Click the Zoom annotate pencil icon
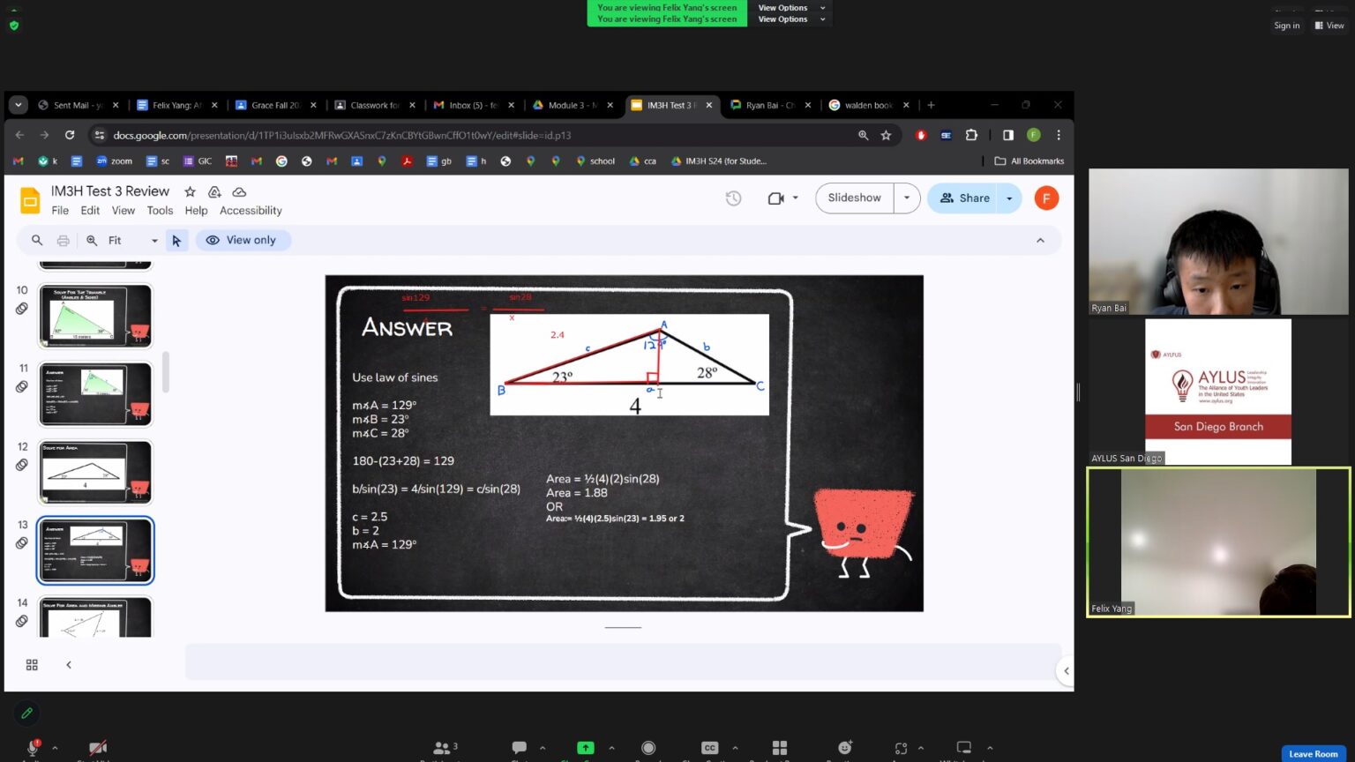This screenshot has width=1355, height=762. (26, 713)
